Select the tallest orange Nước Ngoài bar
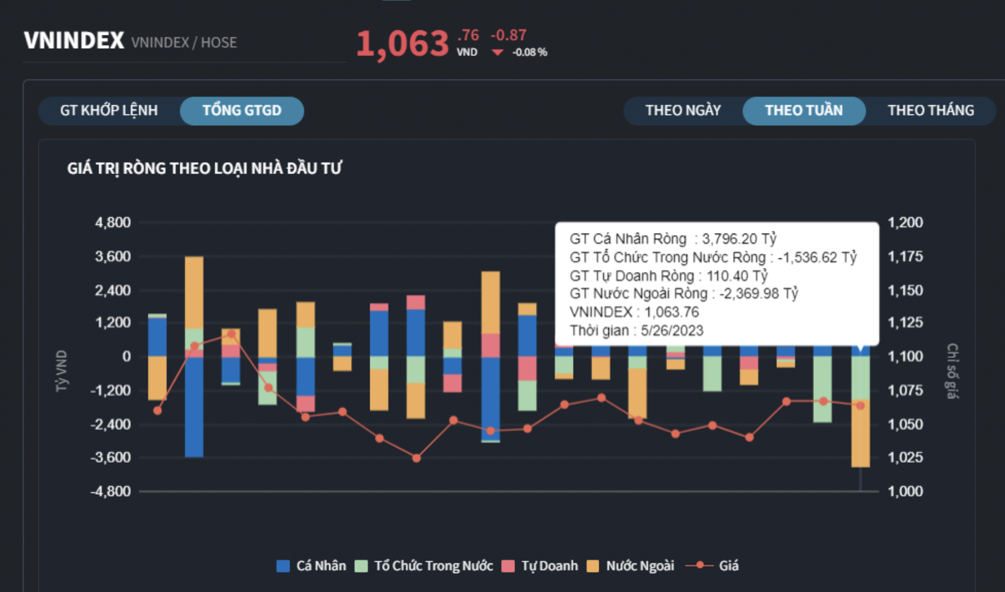This screenshot has width=1005, height=592. point(194,292)
